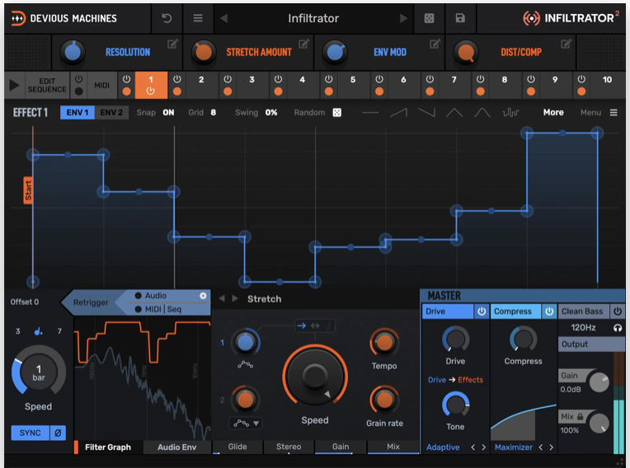Viewport: 630px width, 468px height.
Task: Open Retrigger settings gear icon
Action: point(203,296)
